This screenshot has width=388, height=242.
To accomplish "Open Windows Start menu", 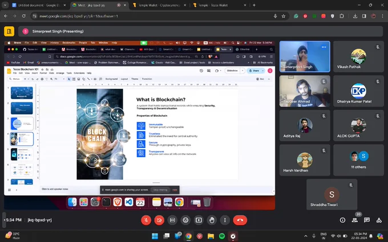I will coord(155,236).
